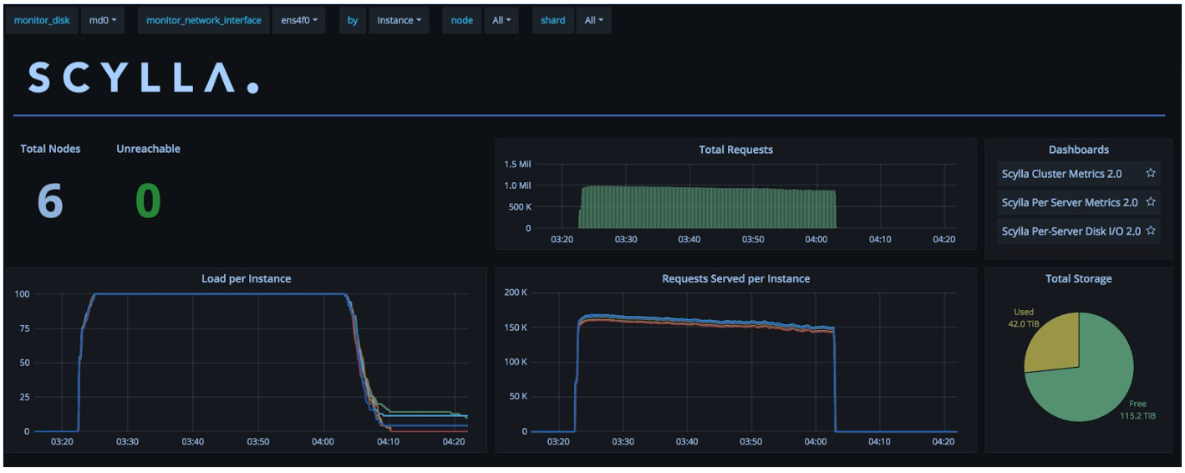
Task: Open the monitor_disk md0 dropdown
Action: click(x=102, y=20)
